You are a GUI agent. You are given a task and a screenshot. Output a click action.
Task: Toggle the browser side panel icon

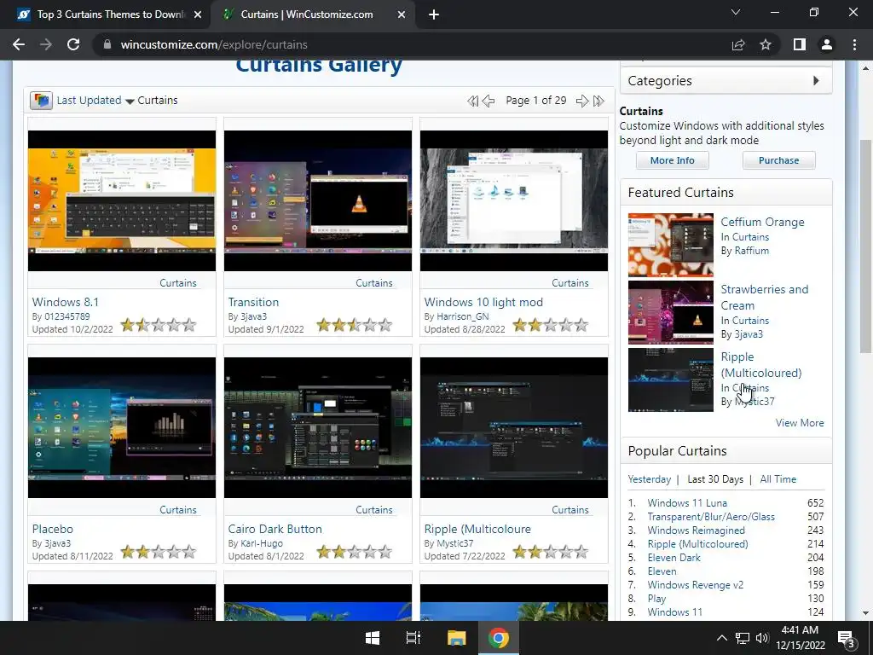[x=800, y=44]
